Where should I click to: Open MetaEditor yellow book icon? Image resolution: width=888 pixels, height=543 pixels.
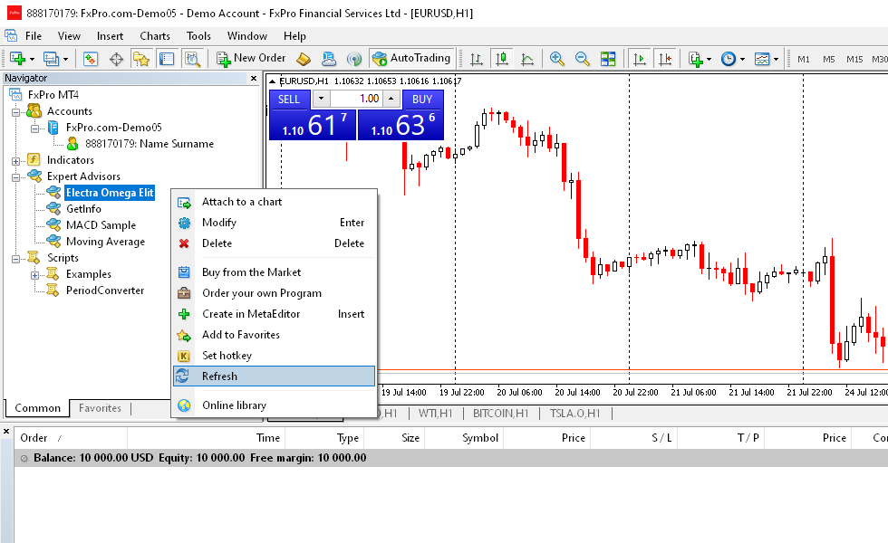point(304,59)
